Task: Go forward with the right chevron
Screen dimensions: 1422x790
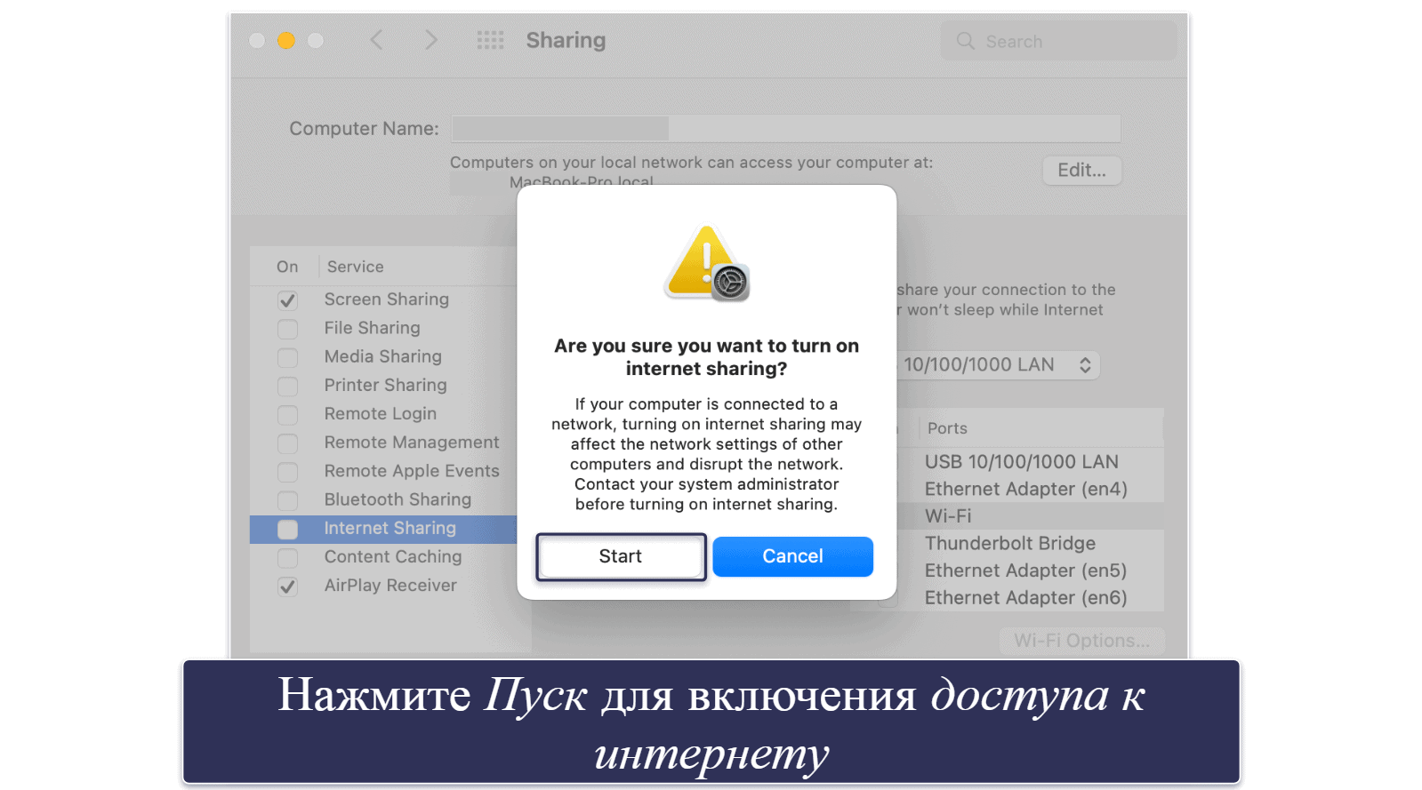Action: (431, 40)
